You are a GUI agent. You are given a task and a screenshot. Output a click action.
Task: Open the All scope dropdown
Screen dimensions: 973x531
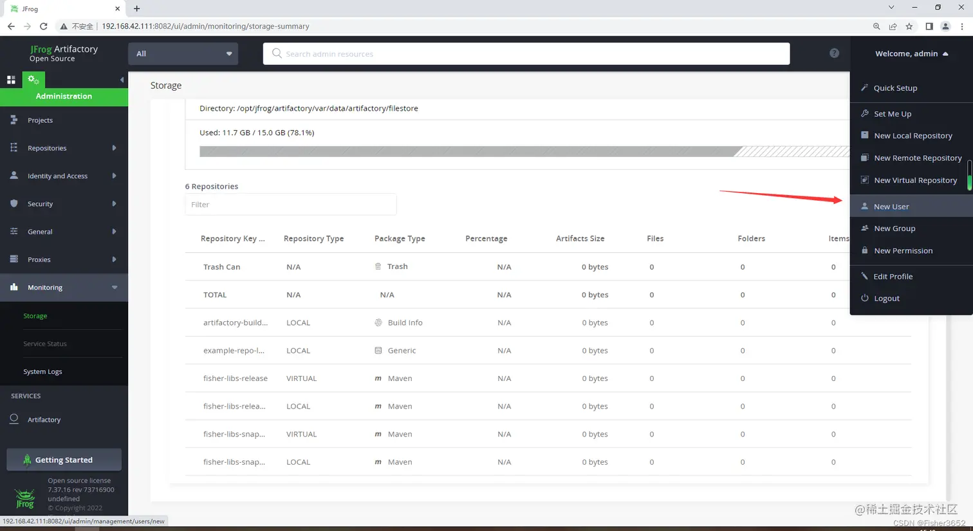click(183, 53)
